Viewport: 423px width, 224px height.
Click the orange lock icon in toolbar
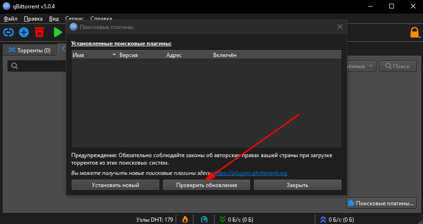(x=415, y=33)
